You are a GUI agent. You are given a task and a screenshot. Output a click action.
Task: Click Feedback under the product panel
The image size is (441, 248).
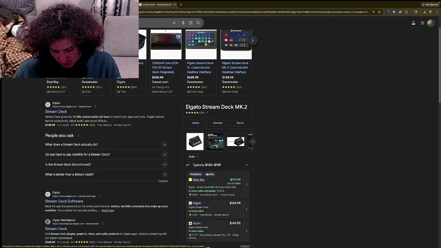(x=245, y=246)
